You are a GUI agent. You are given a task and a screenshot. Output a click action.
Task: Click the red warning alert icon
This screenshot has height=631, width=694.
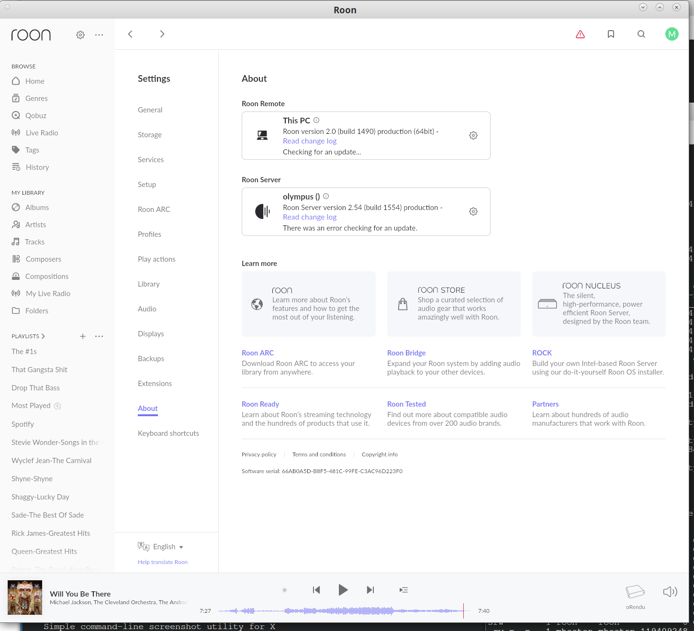(580, 34)
